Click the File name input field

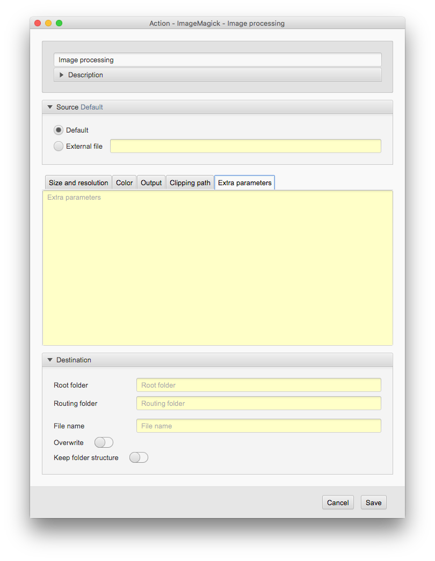(x=258, y=426)
